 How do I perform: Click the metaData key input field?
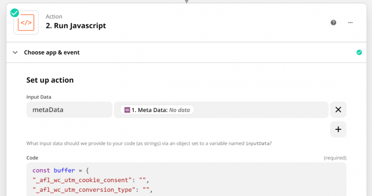[69, 110]
